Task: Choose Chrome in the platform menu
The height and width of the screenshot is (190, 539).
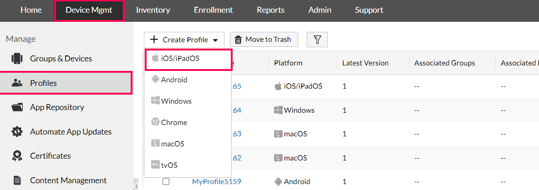Action: (x=173, y=123)
